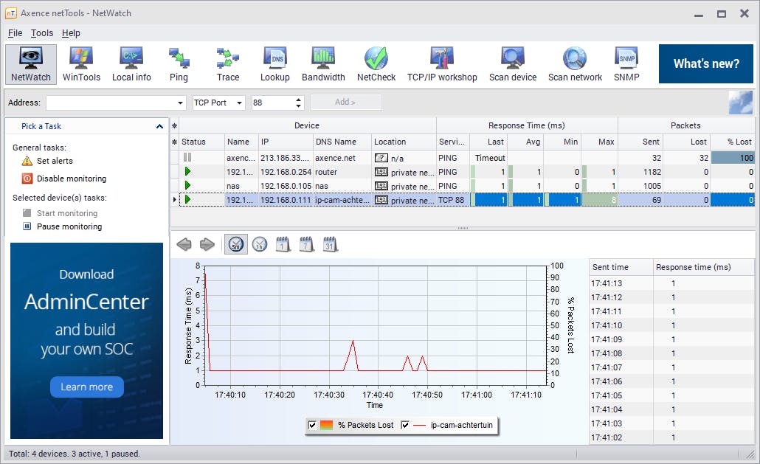Select the Ping tool icon
The image size is (760, 464).
point(179,64)
